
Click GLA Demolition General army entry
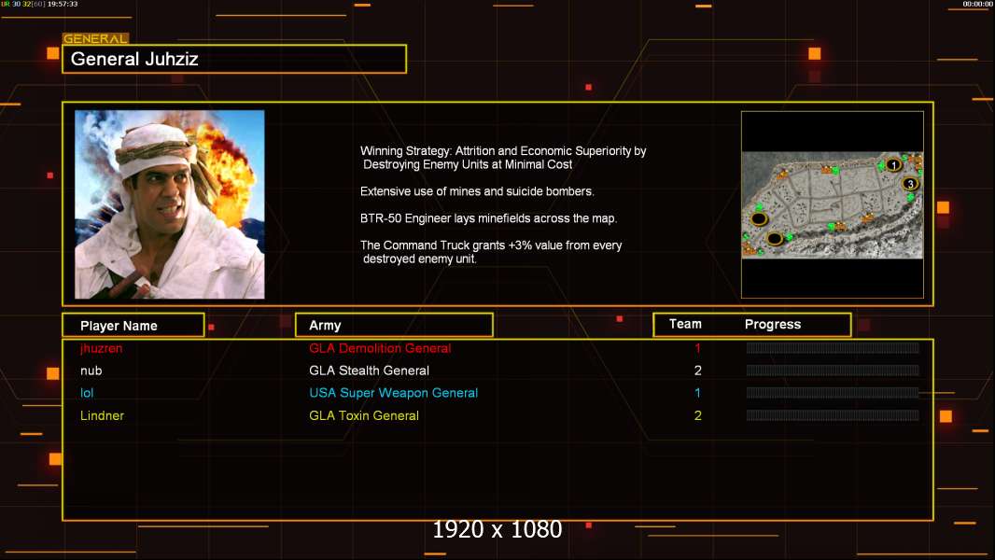tap(380, 348)
